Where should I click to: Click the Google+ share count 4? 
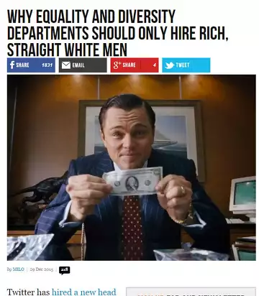point(155,65)
